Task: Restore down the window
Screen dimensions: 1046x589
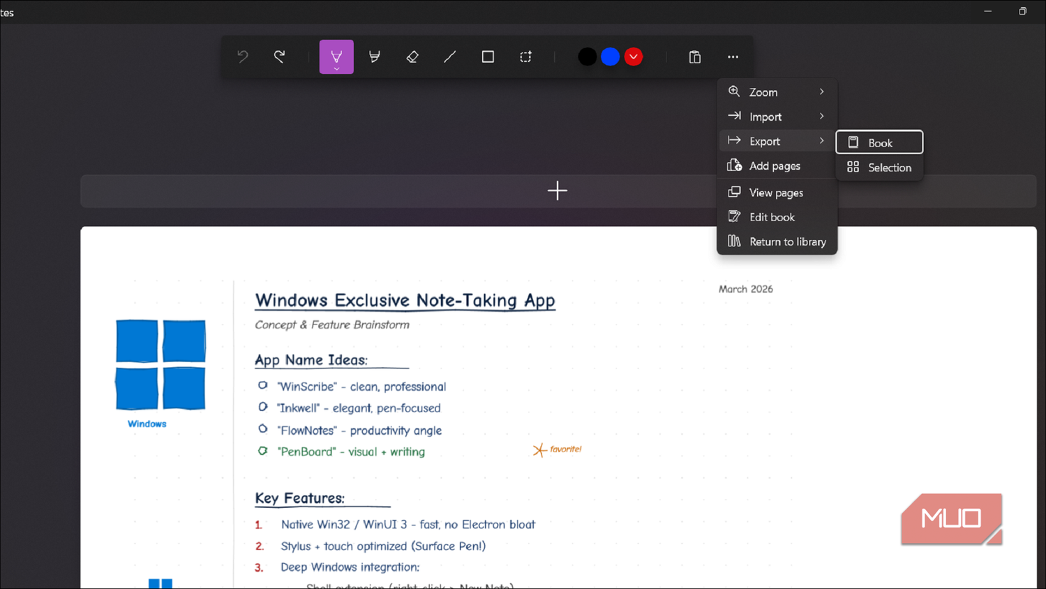Action: (1023, 11)
